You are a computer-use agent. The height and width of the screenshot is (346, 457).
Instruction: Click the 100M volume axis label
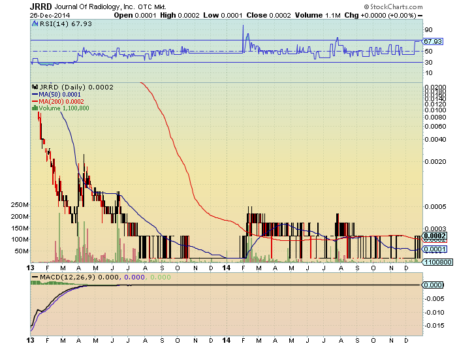[20, 240]
